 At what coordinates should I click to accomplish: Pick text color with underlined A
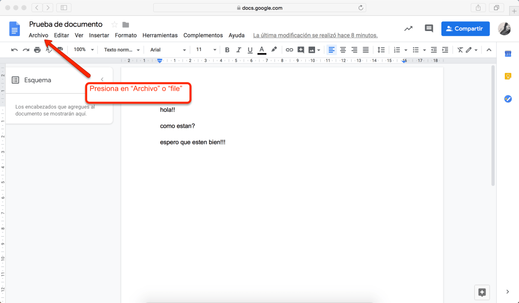262,50
